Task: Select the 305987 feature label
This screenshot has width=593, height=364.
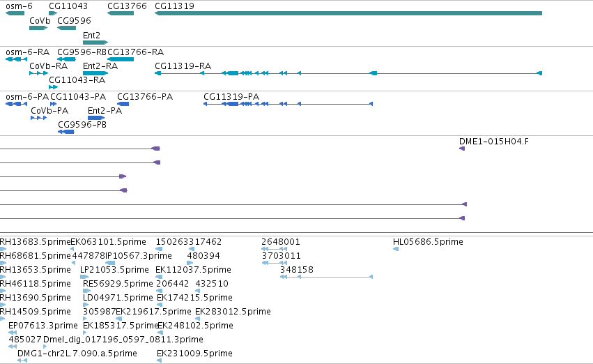Action: point(100,312)
